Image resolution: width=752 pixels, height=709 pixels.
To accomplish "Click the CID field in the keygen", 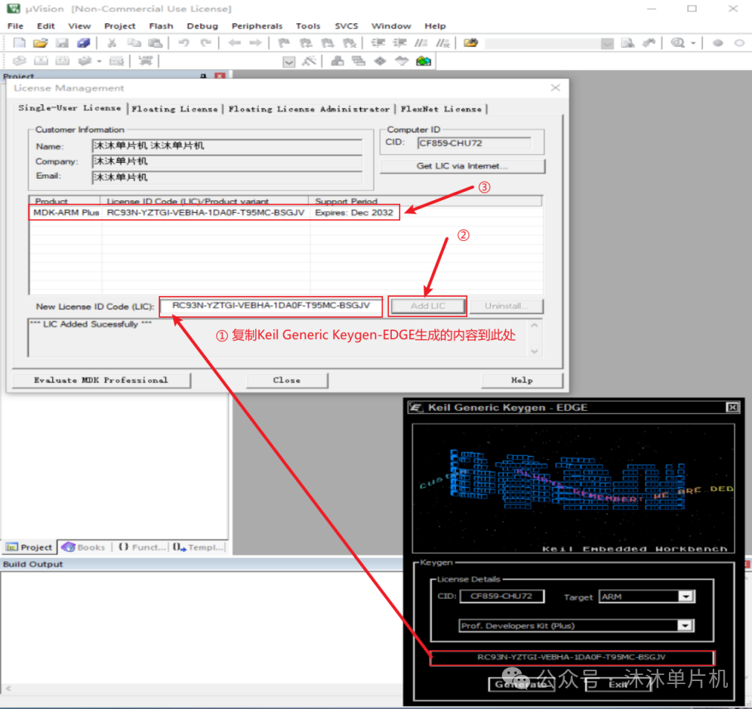I will point(501,596).
